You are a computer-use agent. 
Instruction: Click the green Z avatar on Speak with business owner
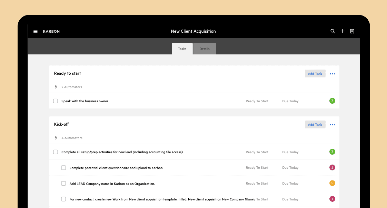click(x=332, y=101)
